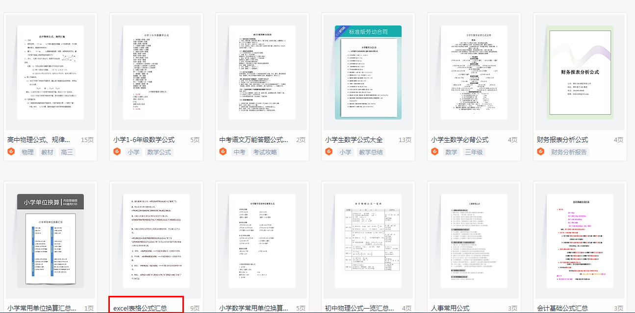This screenshot has height=313, width=635.
Task: Select the 三年级 tag
Action: (474, 152)
